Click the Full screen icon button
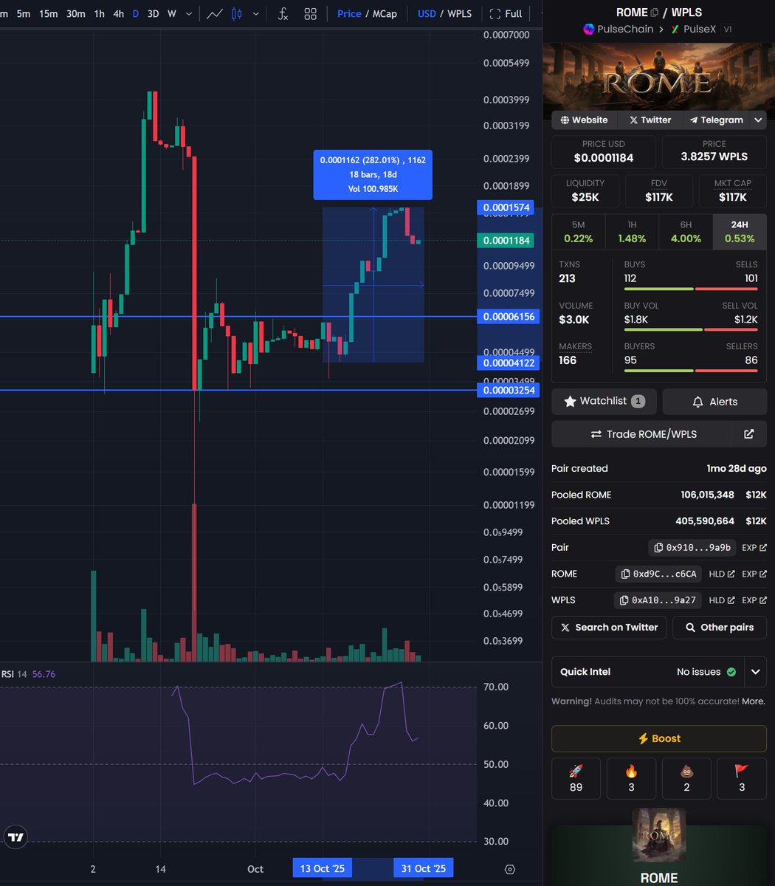This screenshot has width=775, height=886. pyautogui.click(x=506, y=13)
